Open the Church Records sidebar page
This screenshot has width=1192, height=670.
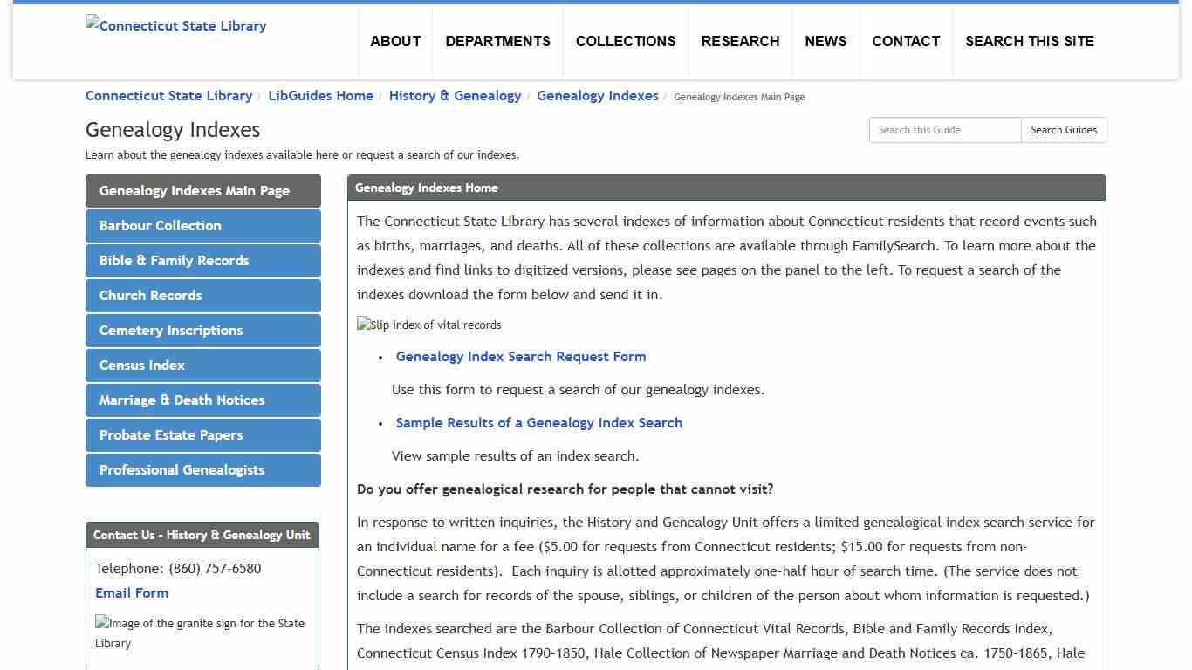click(202, 296)
